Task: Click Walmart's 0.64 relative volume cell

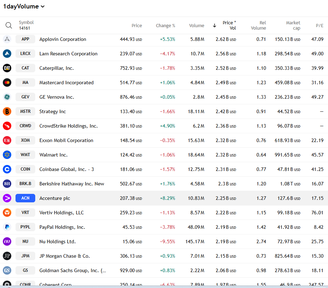Action: pyautogui.click(x=261, y=155)
